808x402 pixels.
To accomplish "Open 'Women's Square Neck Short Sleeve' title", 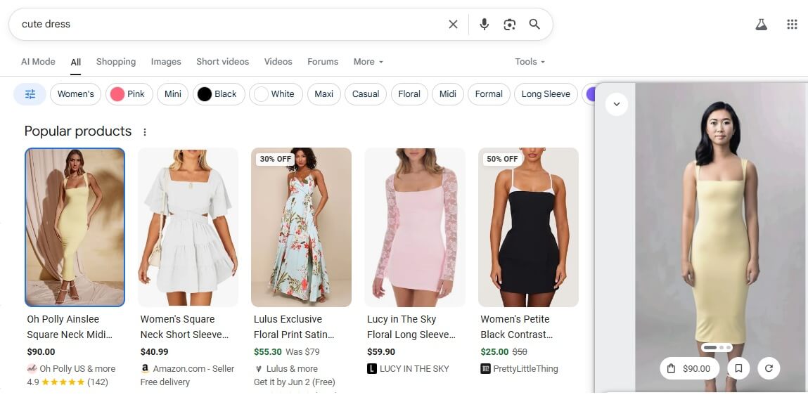I will pyautogui.click(x=184, y=327).
